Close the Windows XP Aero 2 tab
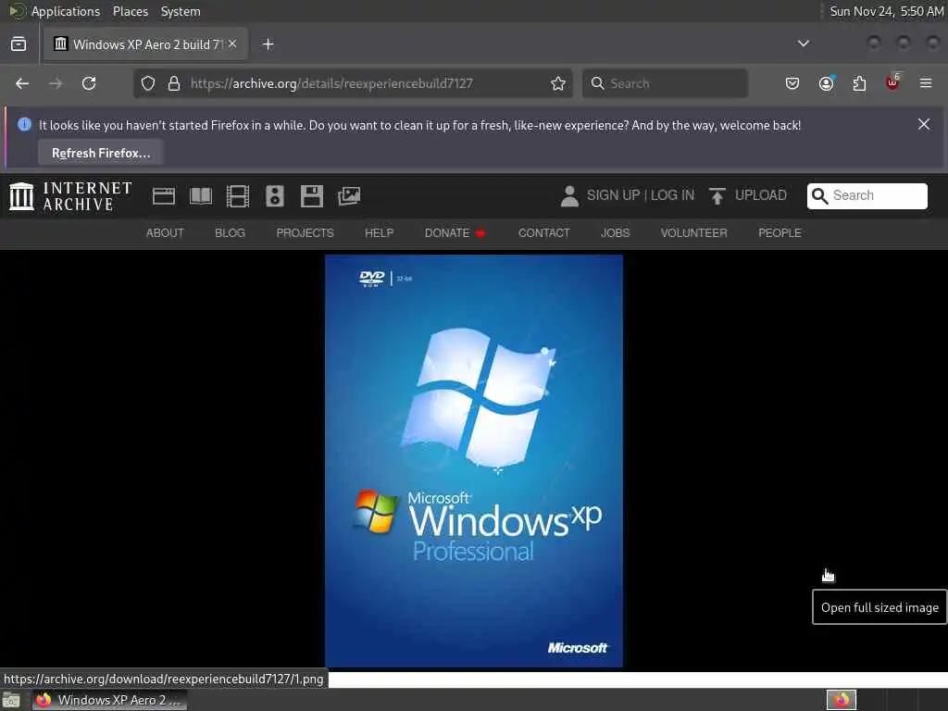Screen dimensions: 948x711 click(x=232, y=44)
